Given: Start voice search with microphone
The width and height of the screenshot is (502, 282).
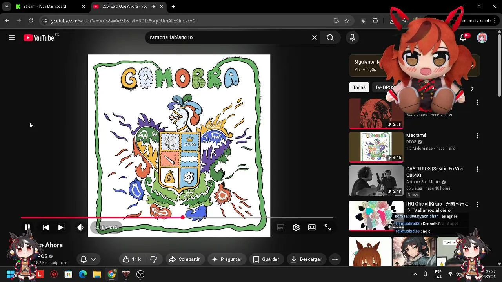Looking at the screenshot, I should point(352,38).
